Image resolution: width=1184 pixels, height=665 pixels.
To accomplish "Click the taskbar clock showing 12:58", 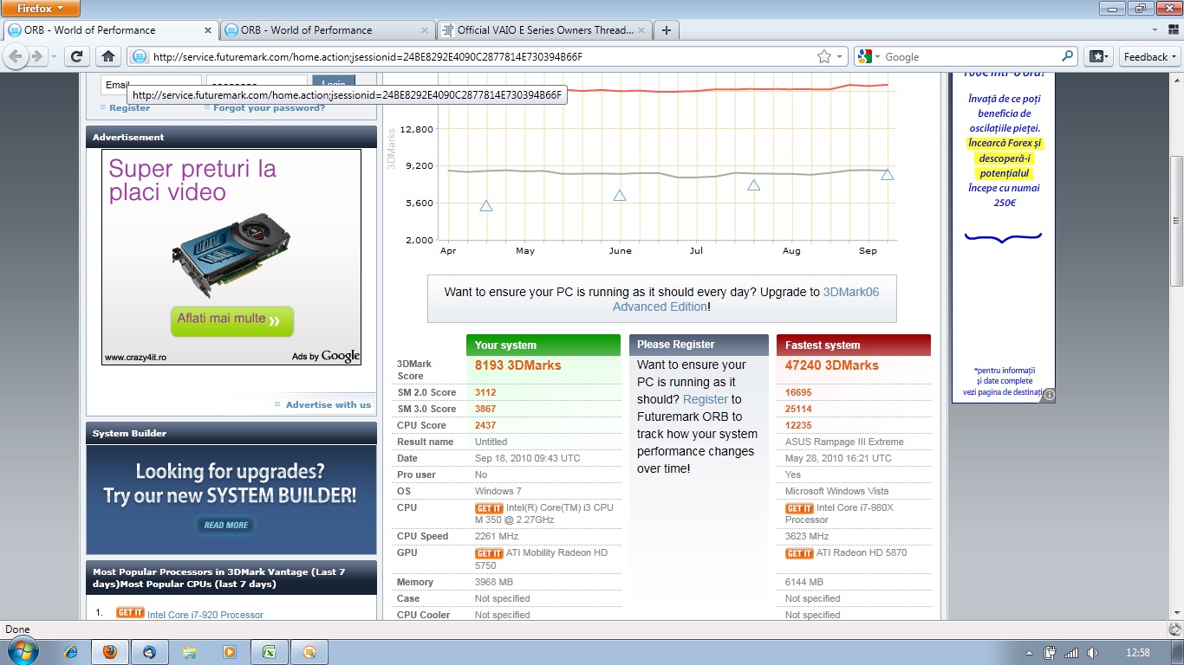I will (1138, 653).
